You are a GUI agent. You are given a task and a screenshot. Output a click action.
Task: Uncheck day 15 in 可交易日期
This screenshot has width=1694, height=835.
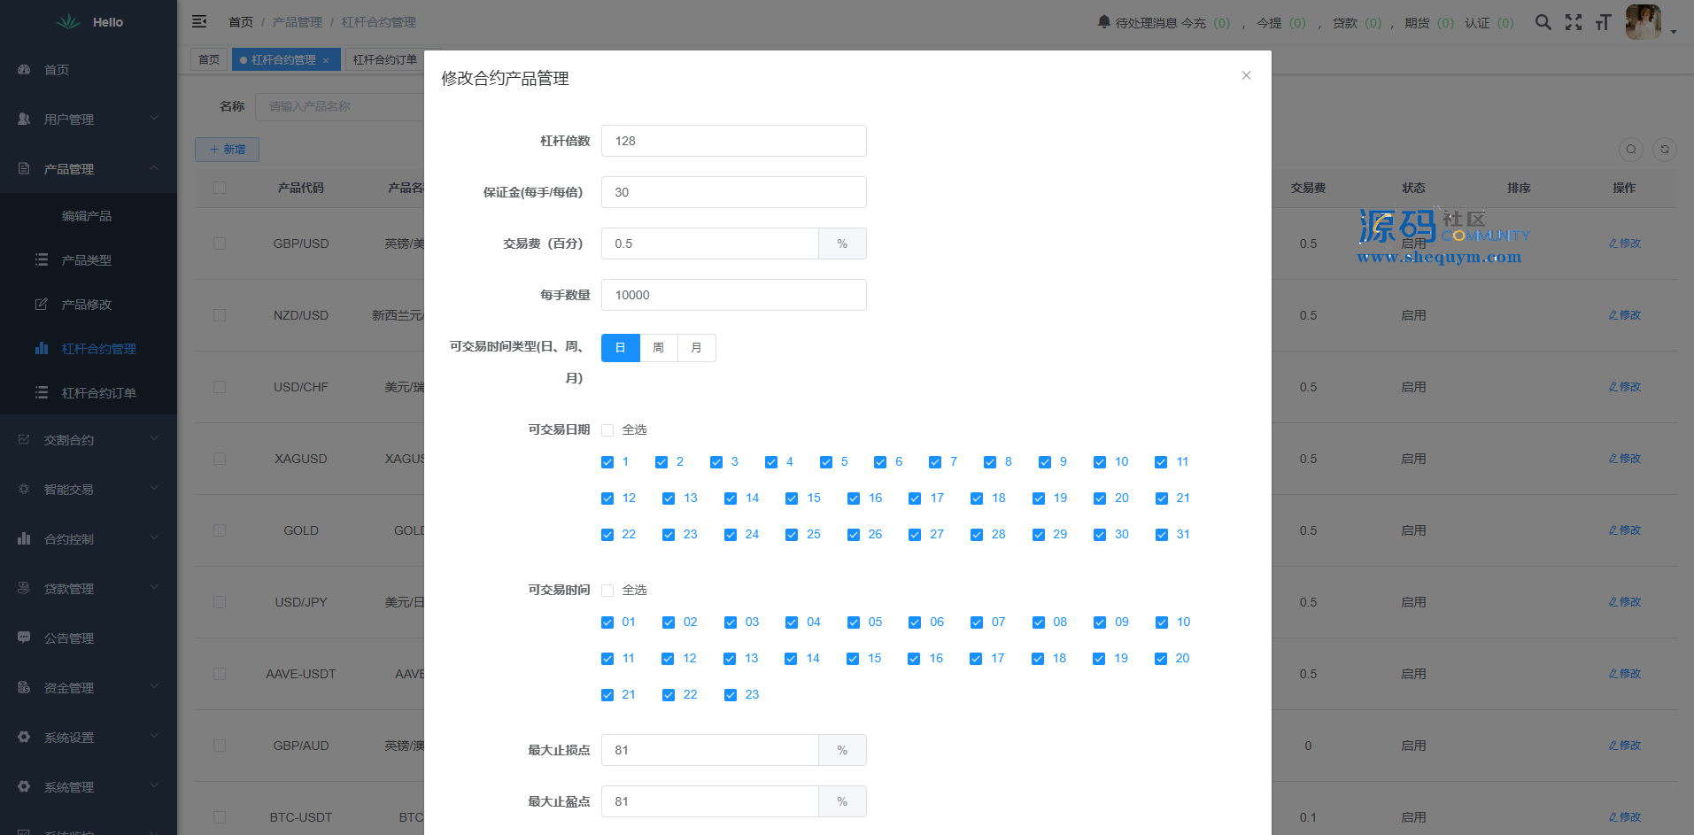[792, 499]
